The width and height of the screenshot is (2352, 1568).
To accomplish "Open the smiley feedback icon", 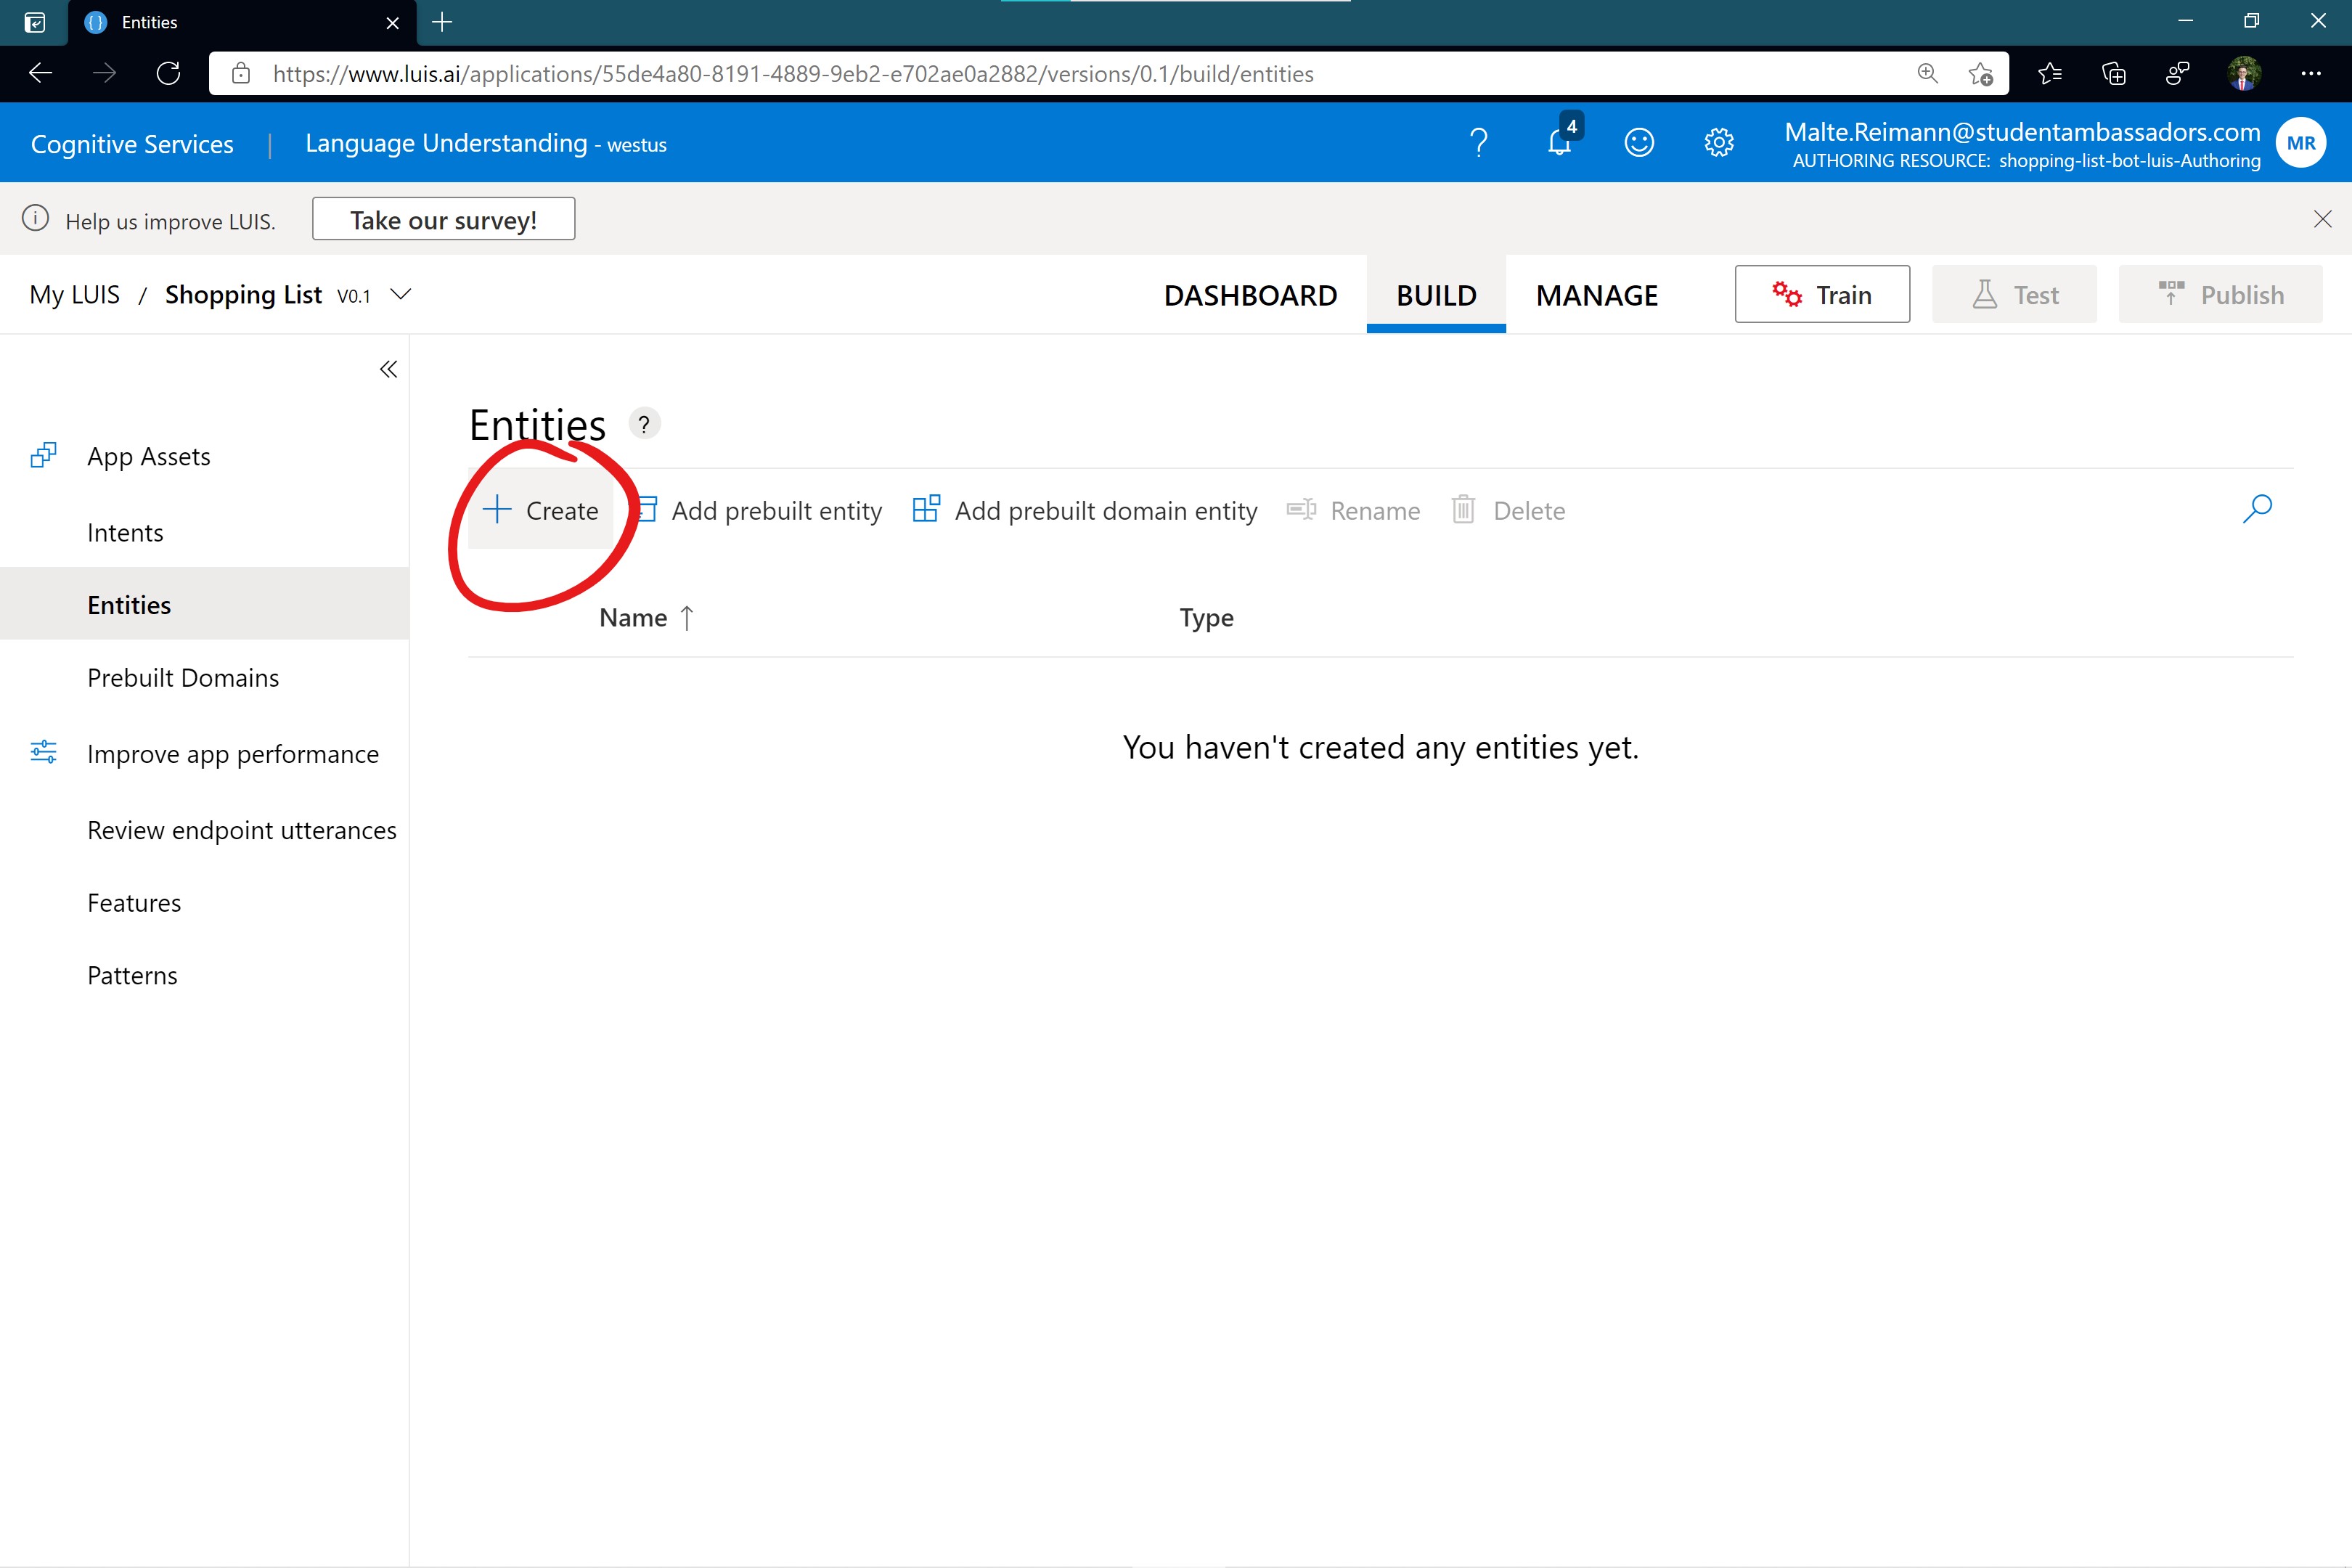I will [x=1638, y=143].
